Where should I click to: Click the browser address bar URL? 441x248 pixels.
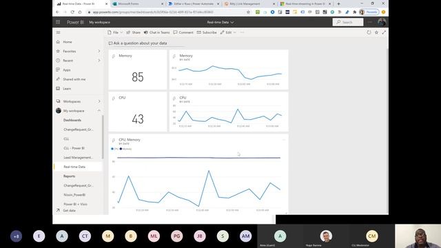(x=153, y=12)
